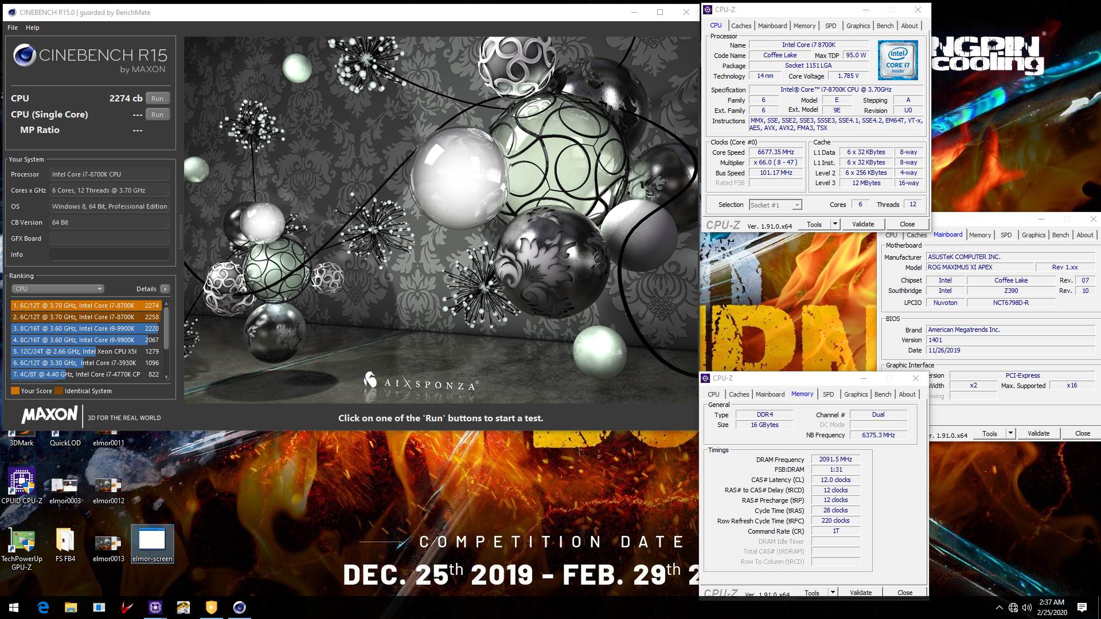Select ranking entry 5 Xeon 1279
The height and width of the screenshot is (619, 1101).
click(85, 351)
